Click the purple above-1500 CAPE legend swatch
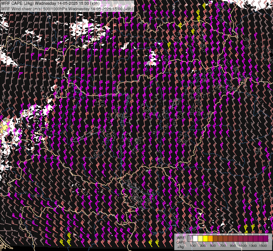 266,239
